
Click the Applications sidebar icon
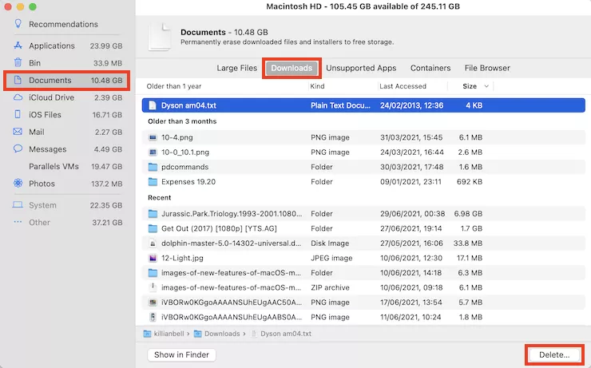click(18, 46)
